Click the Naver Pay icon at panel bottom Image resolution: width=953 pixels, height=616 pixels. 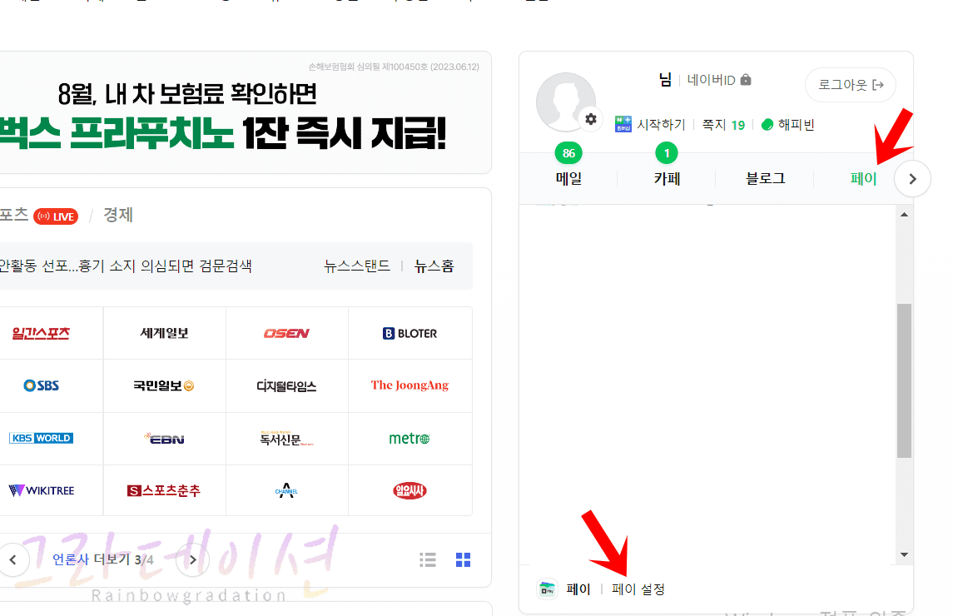click(x=547, y=589)
